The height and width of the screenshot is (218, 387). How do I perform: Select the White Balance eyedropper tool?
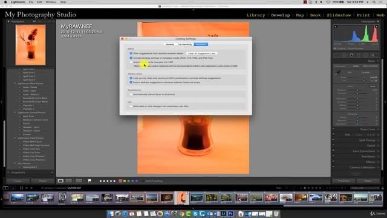coord(337,73)
